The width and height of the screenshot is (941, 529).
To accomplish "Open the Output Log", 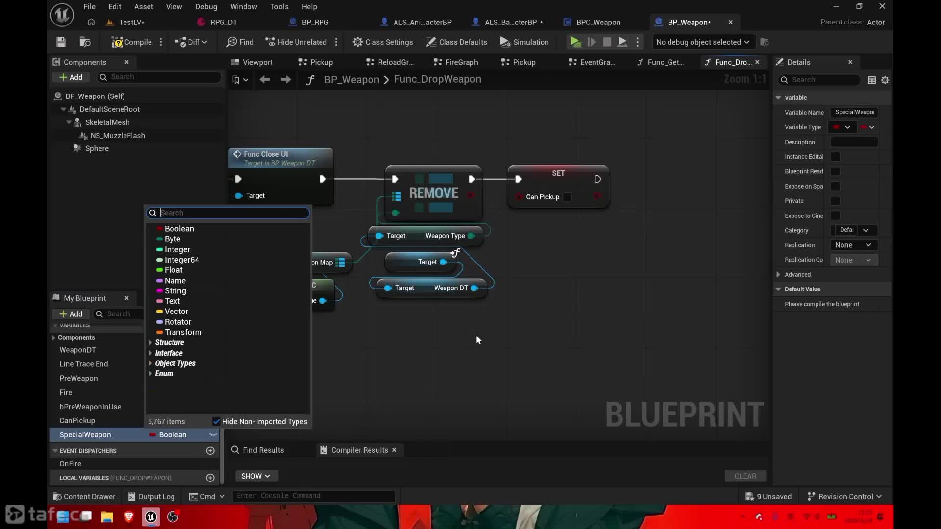I will tap(151, 496).
